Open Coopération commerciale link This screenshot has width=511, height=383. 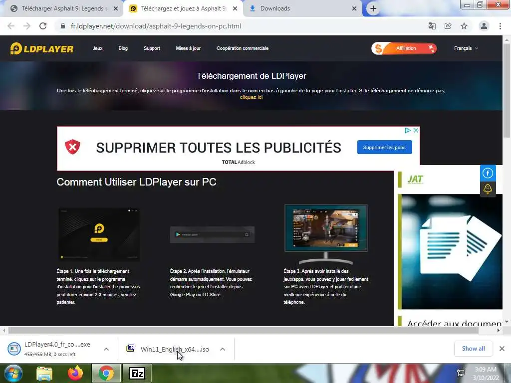[x=243, y=48]
